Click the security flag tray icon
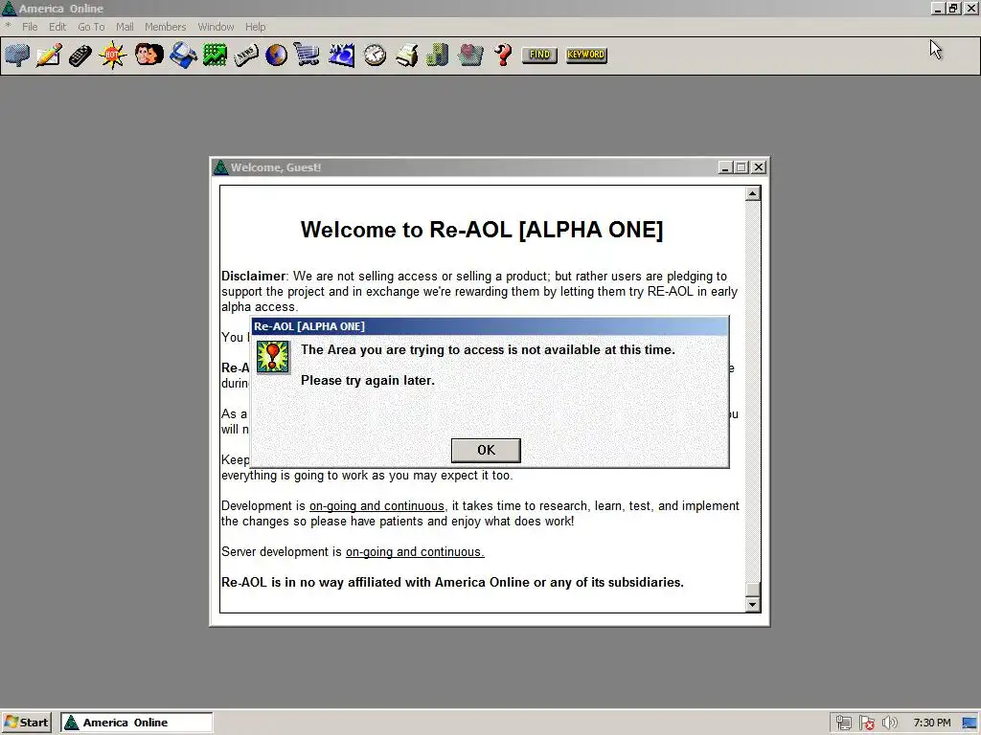Image resolution: width=981 pixels, height=735 pixels. click(866, 724)
